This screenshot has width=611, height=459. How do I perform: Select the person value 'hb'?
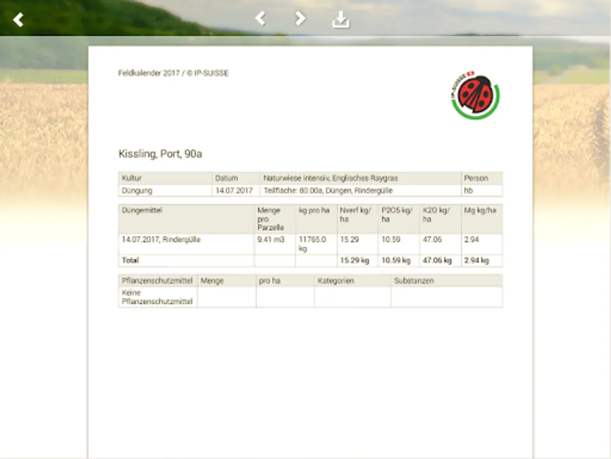(x=468, y=190)
